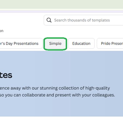The width and height of the screenshot is (123, 120).
Task: Click the 'collaborate and present with your colleagues' line
Action: pos(57,95)
